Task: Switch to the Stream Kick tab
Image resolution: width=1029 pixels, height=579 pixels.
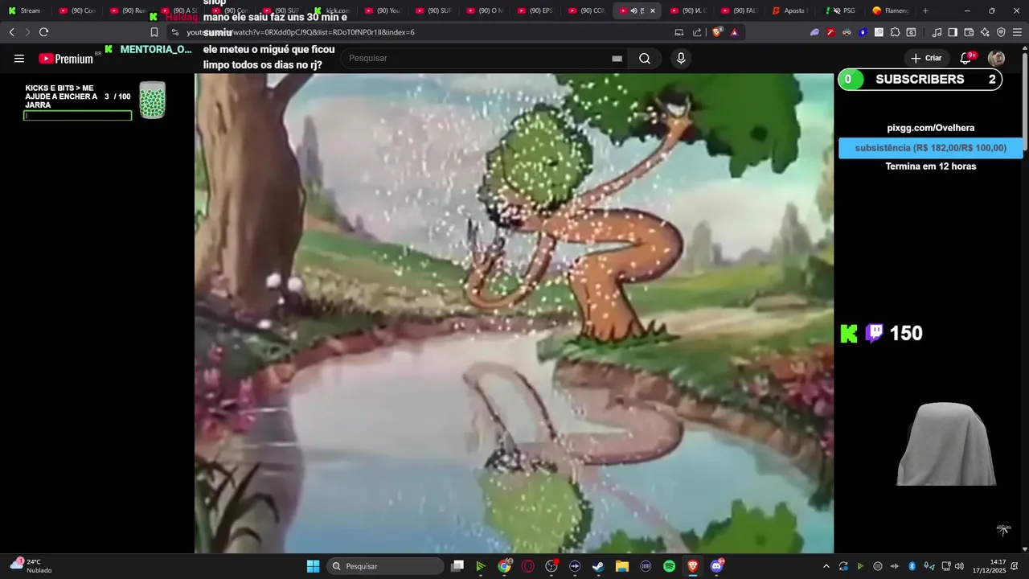Action: pos(25,10)
